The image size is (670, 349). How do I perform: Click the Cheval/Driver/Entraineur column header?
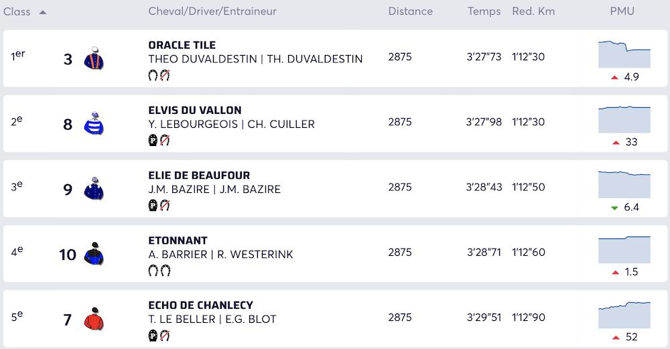pos(212,11)
